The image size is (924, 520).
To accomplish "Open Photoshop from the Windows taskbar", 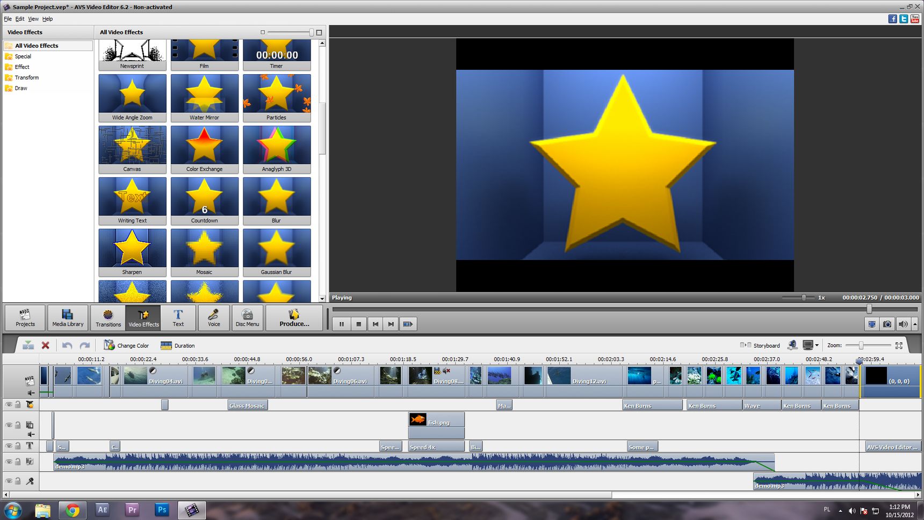I will point(162,510).
